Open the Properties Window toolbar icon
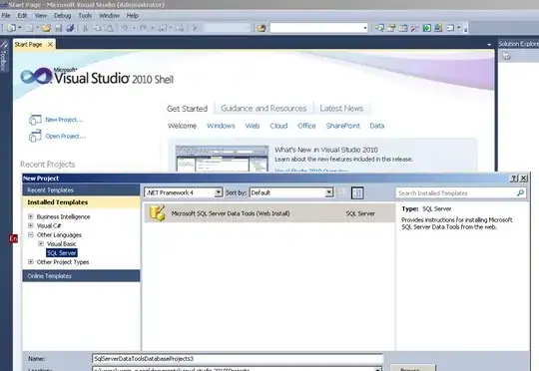 [391, 28]
